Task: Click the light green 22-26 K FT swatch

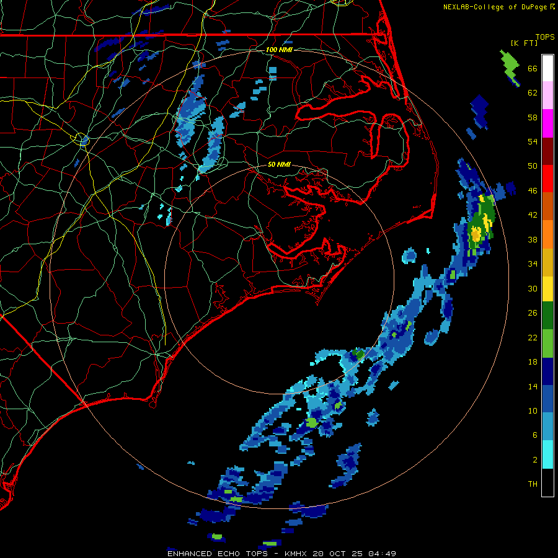Action: point(547,343)
